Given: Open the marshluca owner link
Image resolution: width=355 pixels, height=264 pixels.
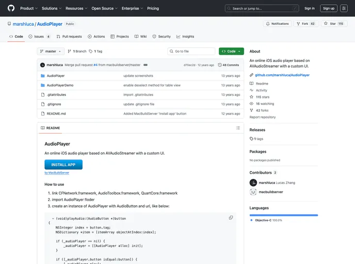Looking at the screenshot, I should (x=23, y=24).
